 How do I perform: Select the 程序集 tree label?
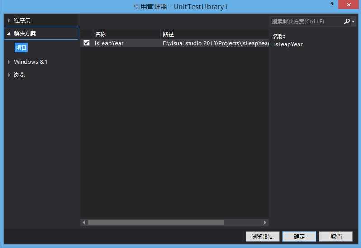[x=22, y=20]
